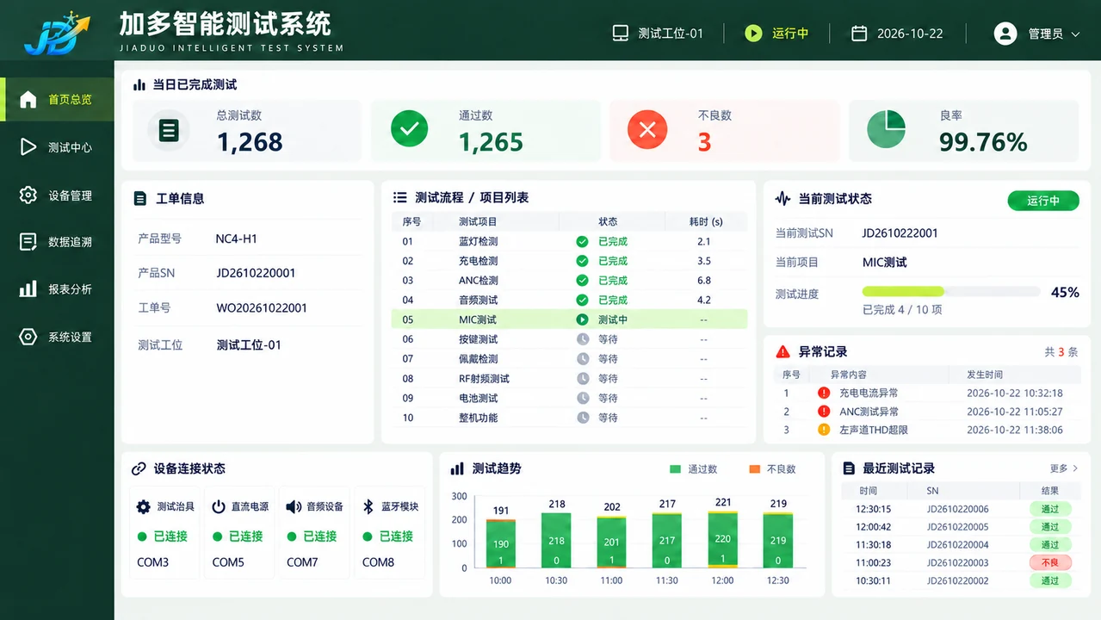Click the 10:30:11 record row

[x=960, y=580]
